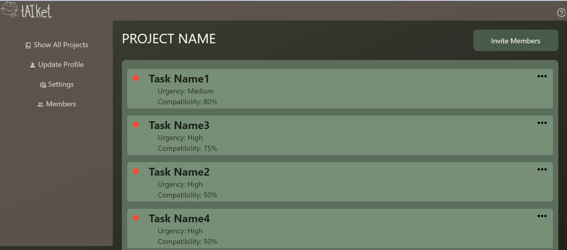
Task: Toggle the status indicator on Task Name2
Action: coord(137,171)
